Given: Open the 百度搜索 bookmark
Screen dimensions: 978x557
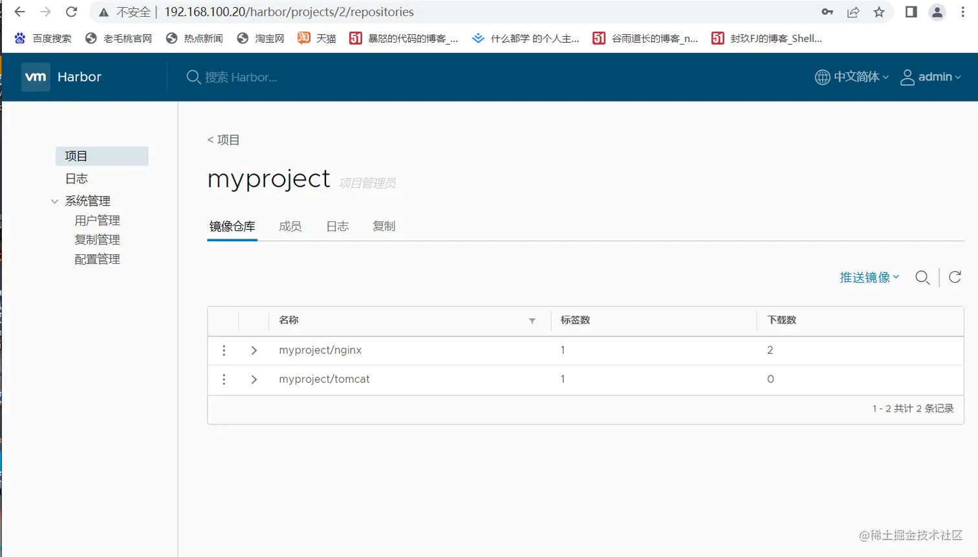Looking at the screenshot, I should [43, 38].
